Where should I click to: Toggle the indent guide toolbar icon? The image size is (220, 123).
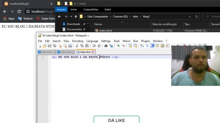point(152,46)
